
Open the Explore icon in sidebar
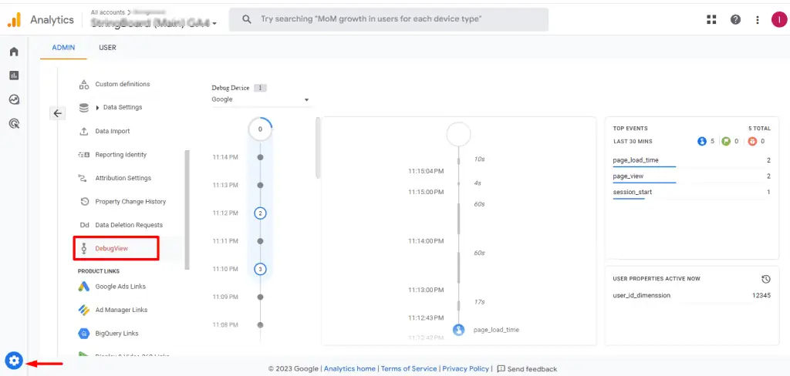click(14, 99)
